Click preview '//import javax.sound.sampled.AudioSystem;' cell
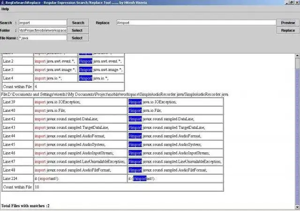This screenshot has height=211, width=300. (175, 144)
